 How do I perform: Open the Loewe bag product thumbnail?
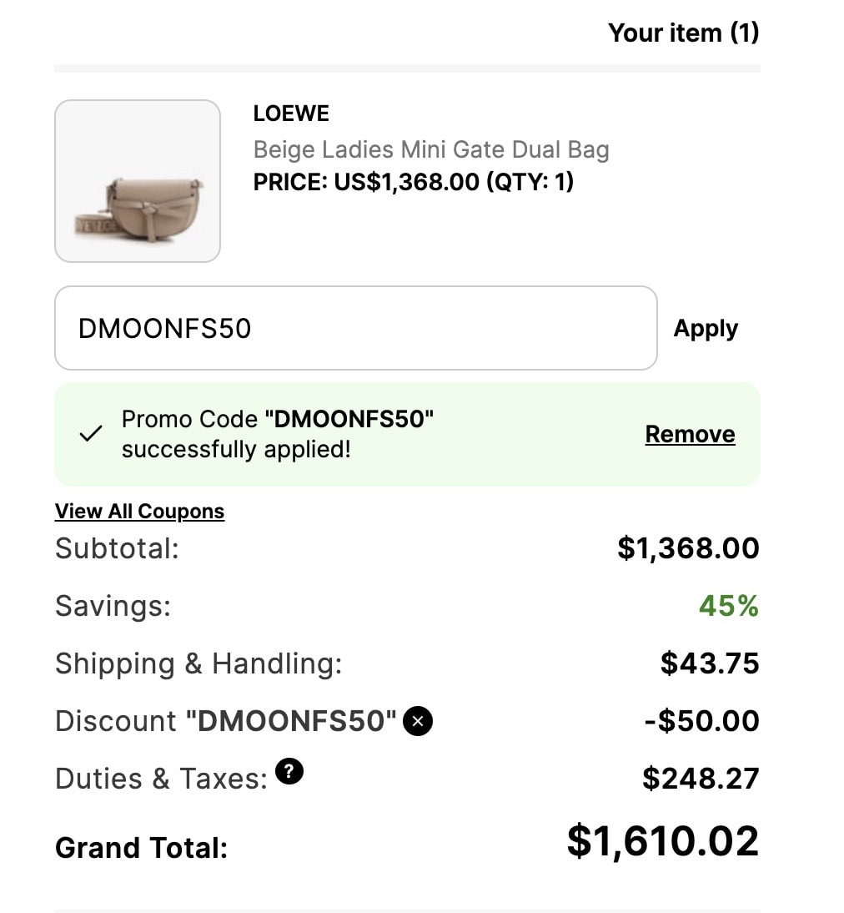(138, 181)
